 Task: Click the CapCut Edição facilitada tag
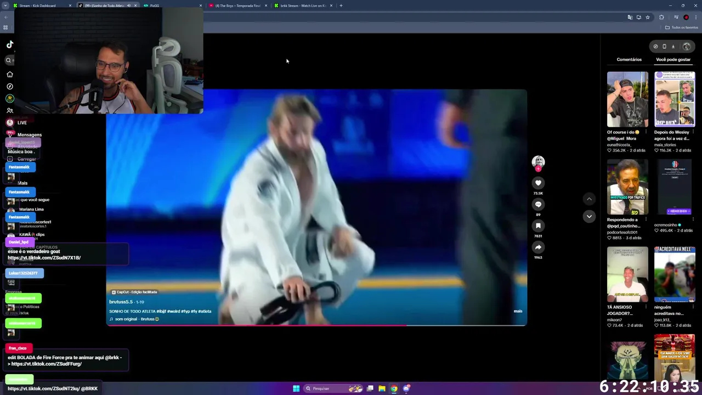point(134,292)
